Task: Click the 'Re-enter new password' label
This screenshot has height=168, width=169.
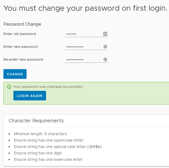Action: pos(23,60)
